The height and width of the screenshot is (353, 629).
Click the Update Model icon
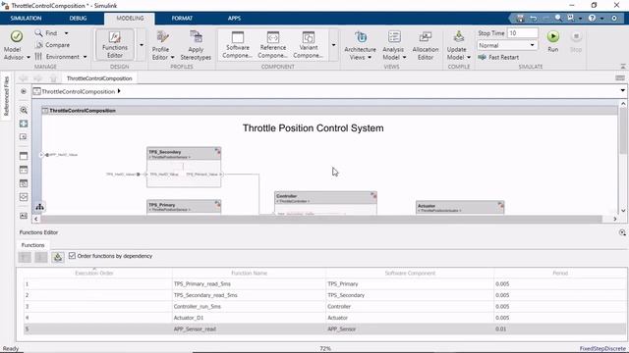[x=458, y=37]
